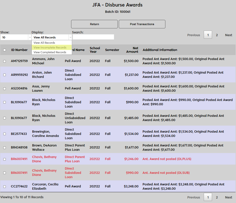Select the Corcoran, Cecilia Elizabeth checkbox
This screenshot has width=236, height=203.
(5, 186)
